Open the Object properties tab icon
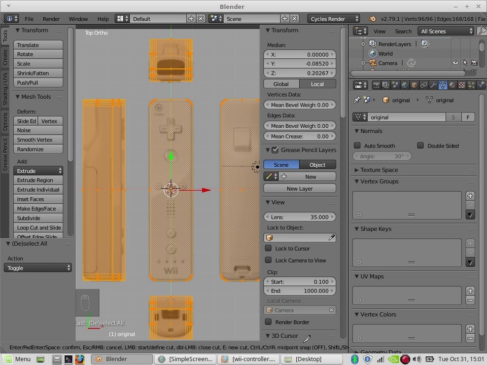This screenshot has width=487, height=365. pyautogui.click(x=414, y=85)
